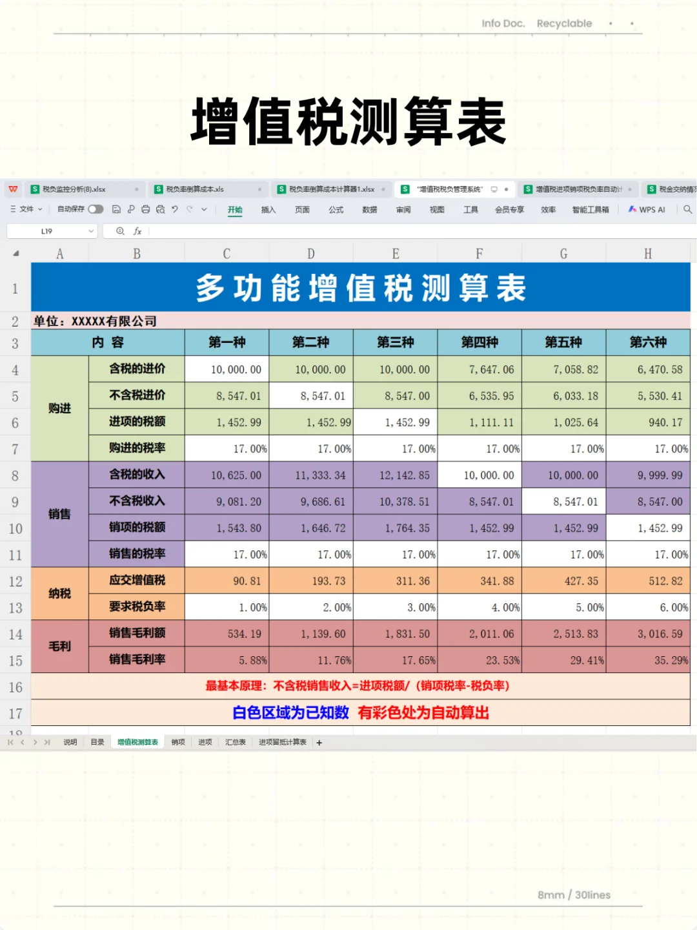Click the fx insert function icon
This screenshot has height=930, width=697.
click(137, 231)
